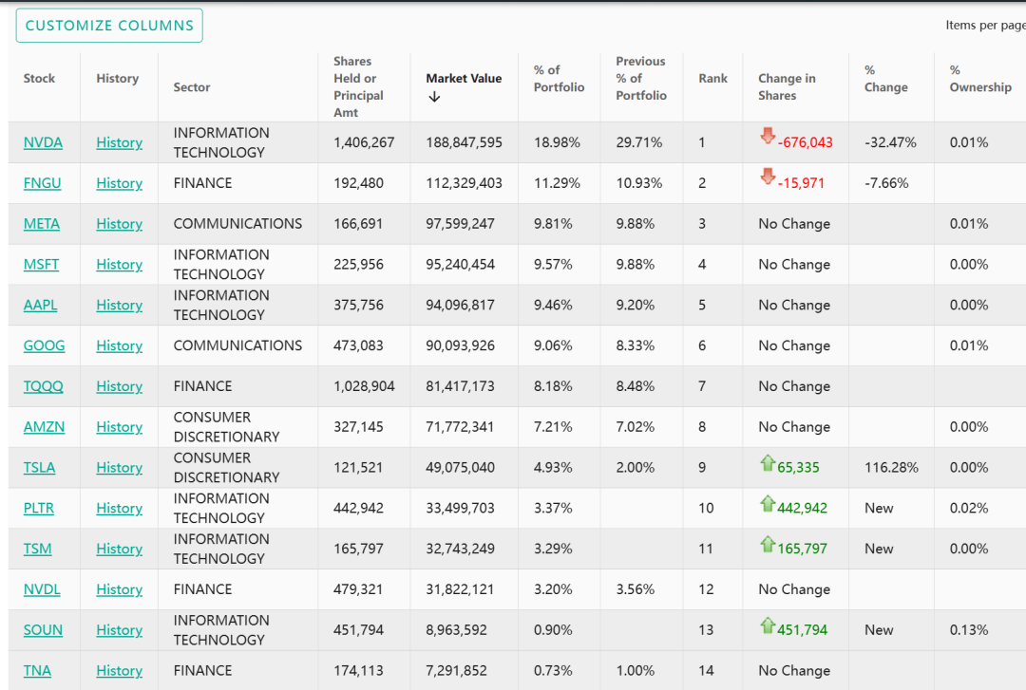Open the GOOG ticker link
The height and width of the screenshot is (690, 1026).
[44, 345]
